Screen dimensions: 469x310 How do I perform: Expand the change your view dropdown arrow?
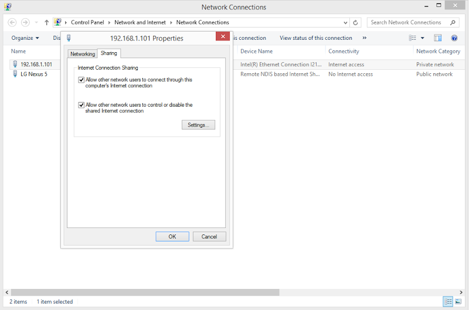point(422,38)
